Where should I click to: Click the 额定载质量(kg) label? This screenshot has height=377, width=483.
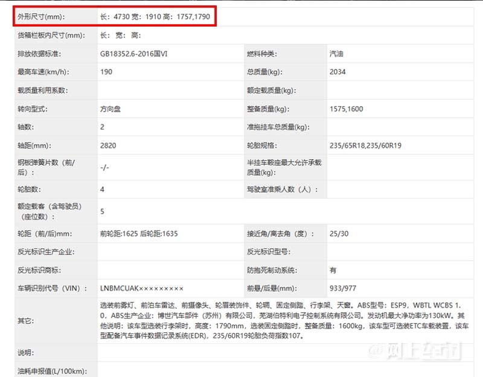tap(271, 90)
